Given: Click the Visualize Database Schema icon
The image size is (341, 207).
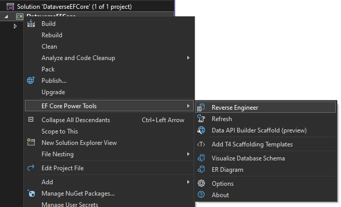Looking at the screenshot, I should tap(201, 158).
